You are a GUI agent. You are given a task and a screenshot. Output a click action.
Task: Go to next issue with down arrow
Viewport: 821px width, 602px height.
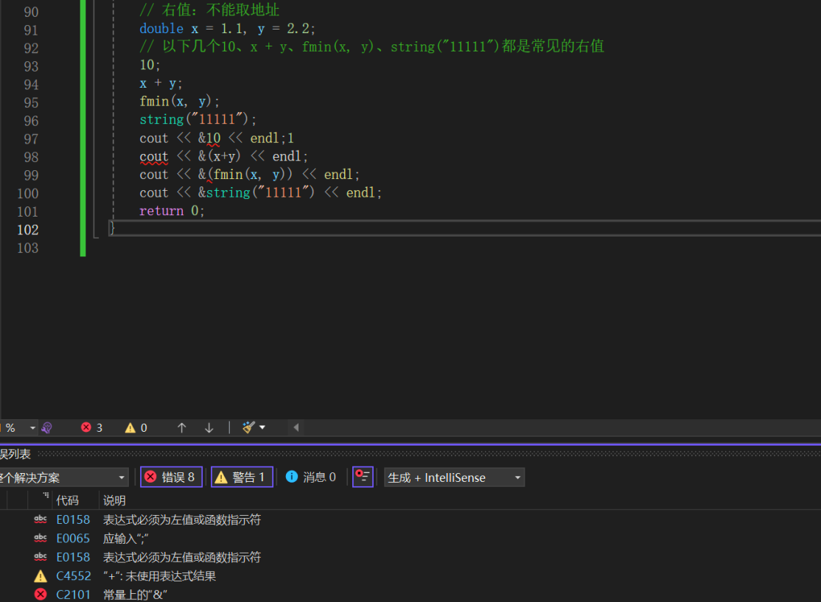point(209,427)
